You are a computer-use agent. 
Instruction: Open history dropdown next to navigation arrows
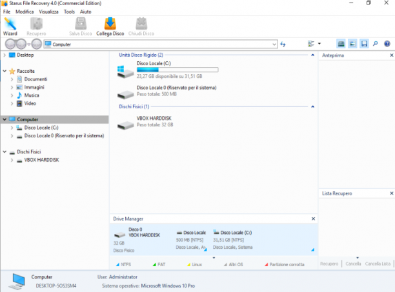[x=29, y=44]
